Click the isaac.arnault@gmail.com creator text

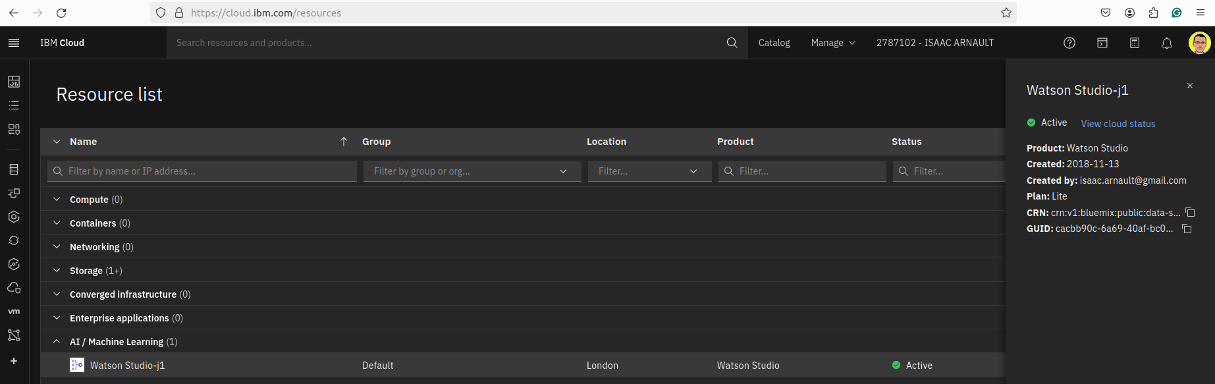click(1133, 180)
